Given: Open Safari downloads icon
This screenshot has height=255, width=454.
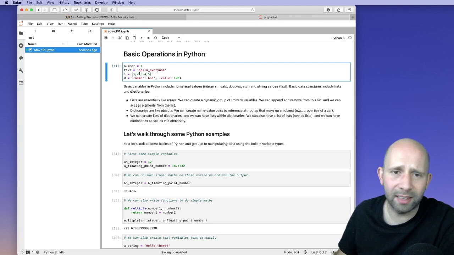Looking at the screenshot, I should (328, 10).
